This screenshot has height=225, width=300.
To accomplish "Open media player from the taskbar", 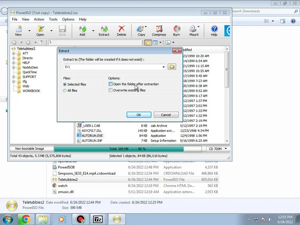I will [62, 219].
